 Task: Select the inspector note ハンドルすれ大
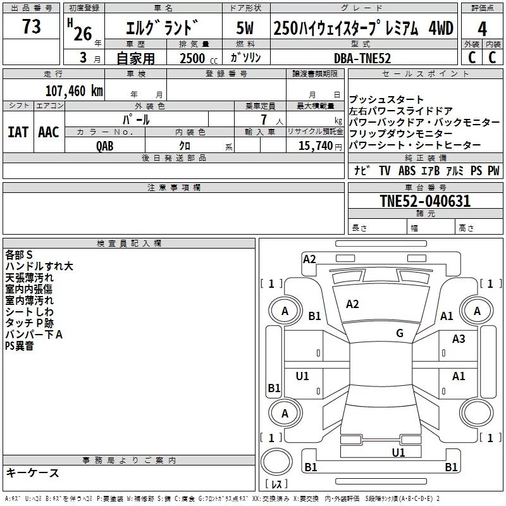click(39, 266)
